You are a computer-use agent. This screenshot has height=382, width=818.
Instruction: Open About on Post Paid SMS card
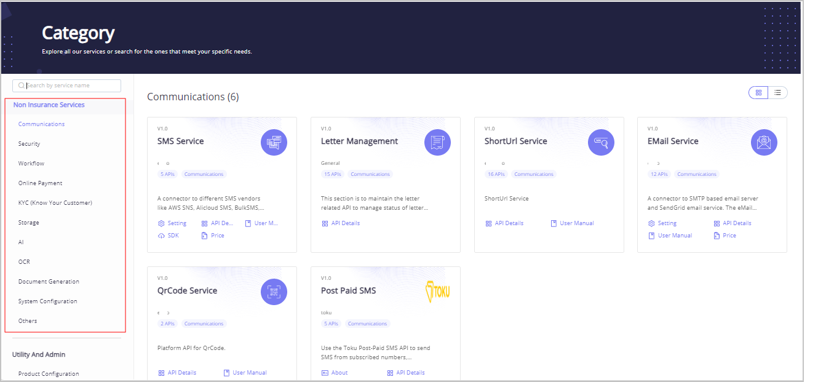click(x=335, y=373)
